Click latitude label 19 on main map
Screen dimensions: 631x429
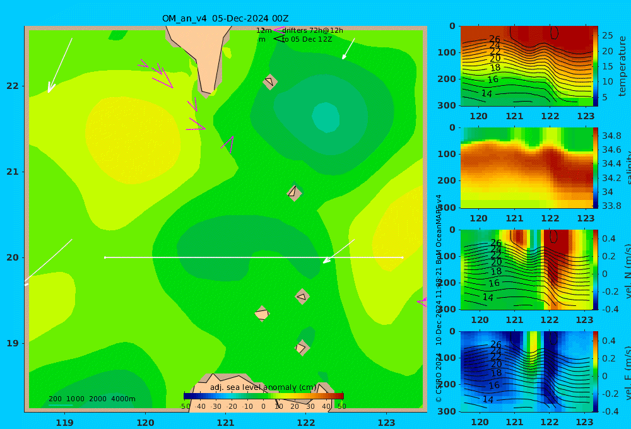(x=13, y=343)
